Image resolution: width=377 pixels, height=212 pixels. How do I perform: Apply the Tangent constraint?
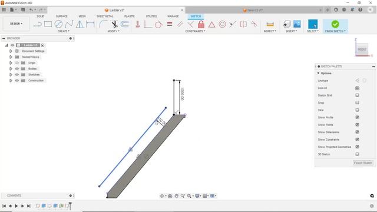click(x=158, y=24)
